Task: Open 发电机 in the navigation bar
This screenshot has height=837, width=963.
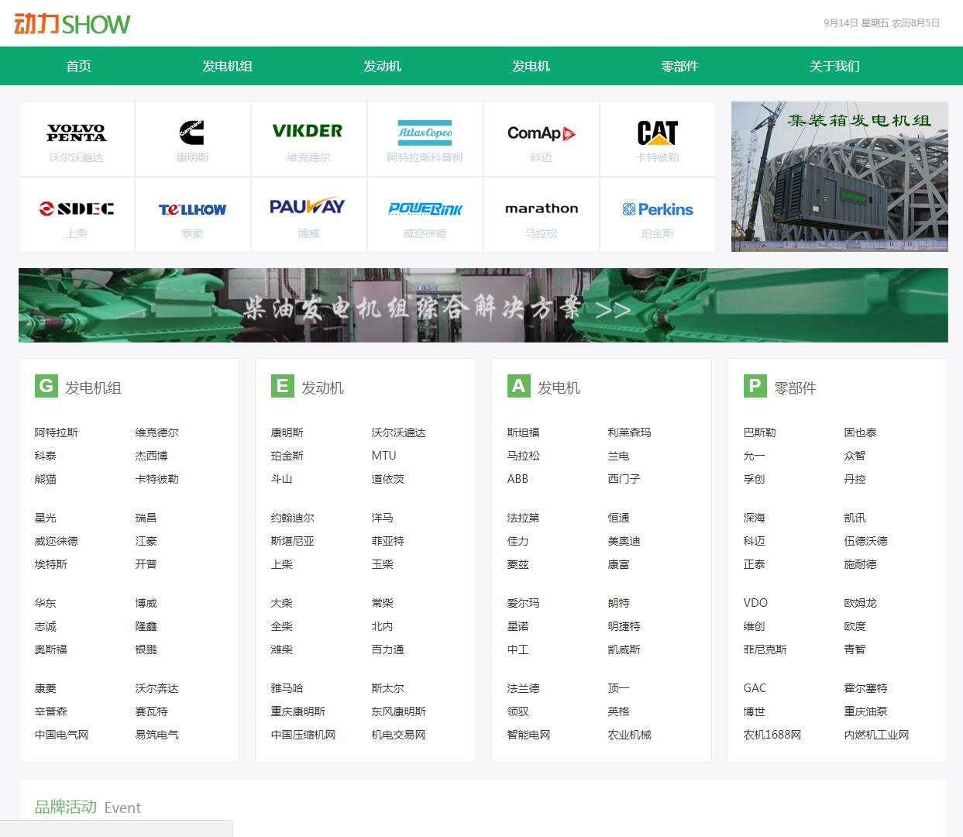Action: tap(531, 66)
